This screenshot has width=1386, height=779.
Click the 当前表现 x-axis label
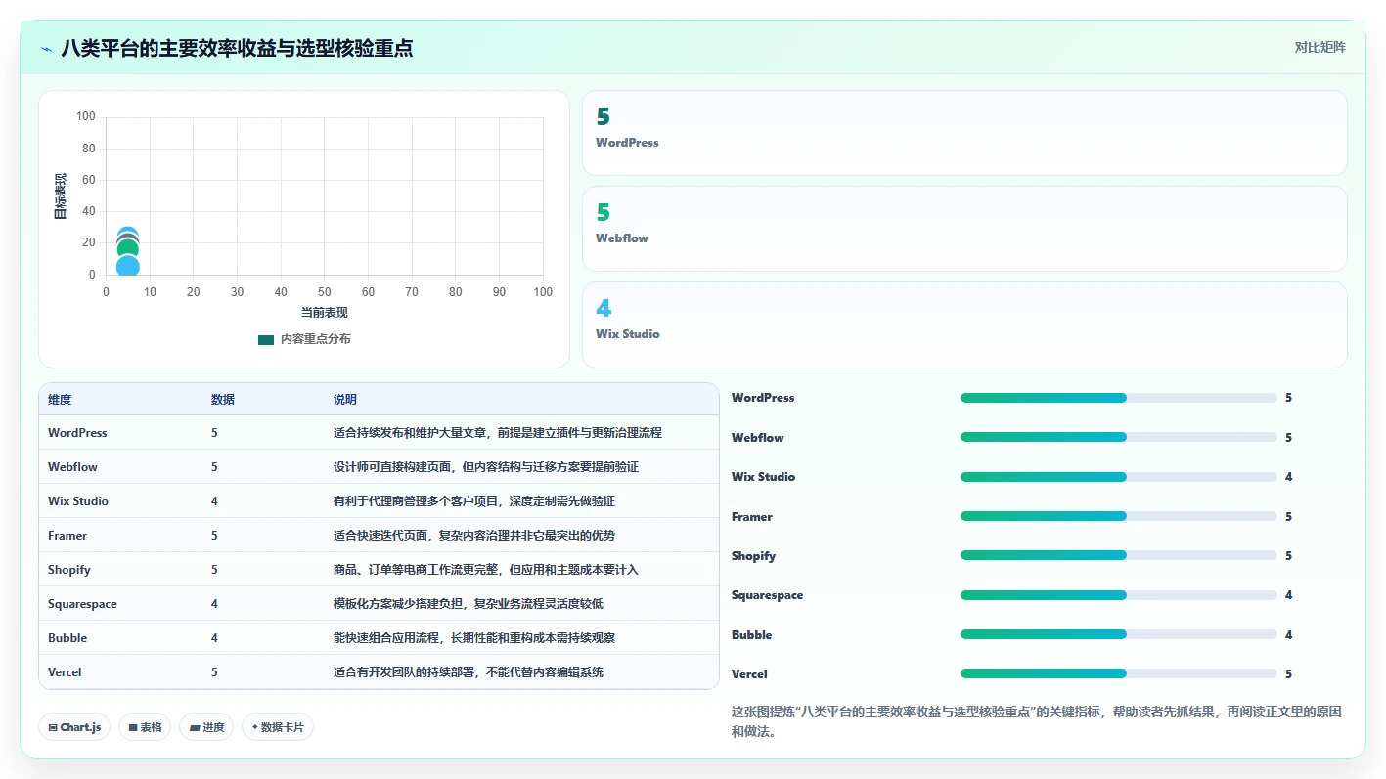[324, 313]
